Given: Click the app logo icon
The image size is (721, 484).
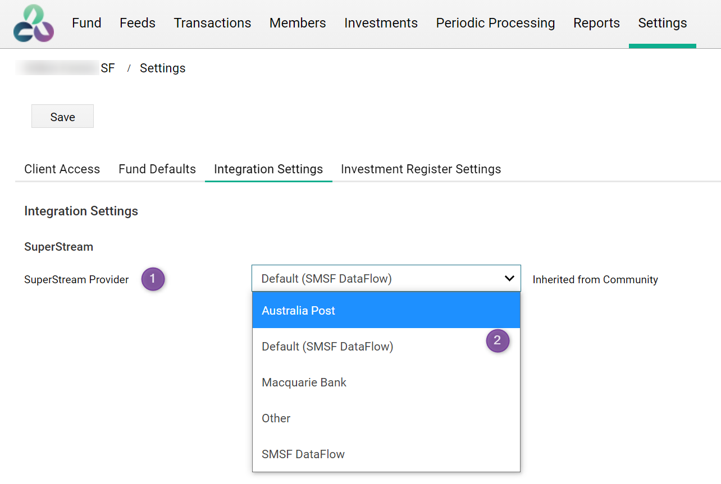Looking at the screenshot, I should (x=34, y=24).
